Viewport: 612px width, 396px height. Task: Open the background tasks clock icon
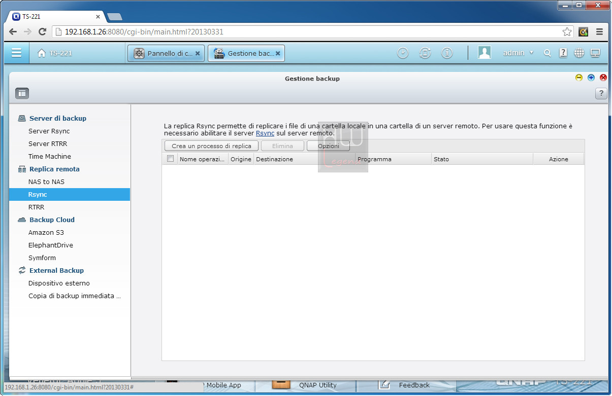coord(403,53)
